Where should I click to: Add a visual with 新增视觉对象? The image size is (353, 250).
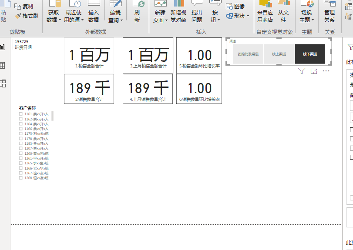tap(178, 11)
